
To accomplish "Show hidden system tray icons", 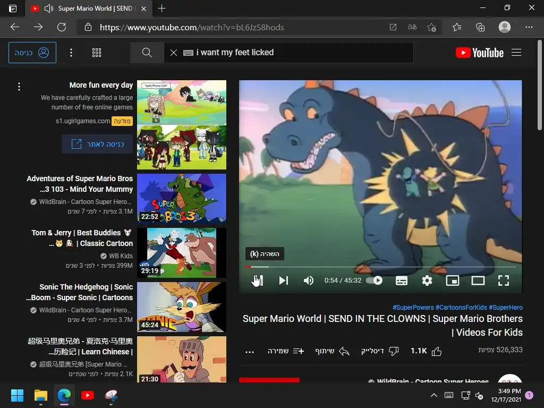I will click(433, 395).
